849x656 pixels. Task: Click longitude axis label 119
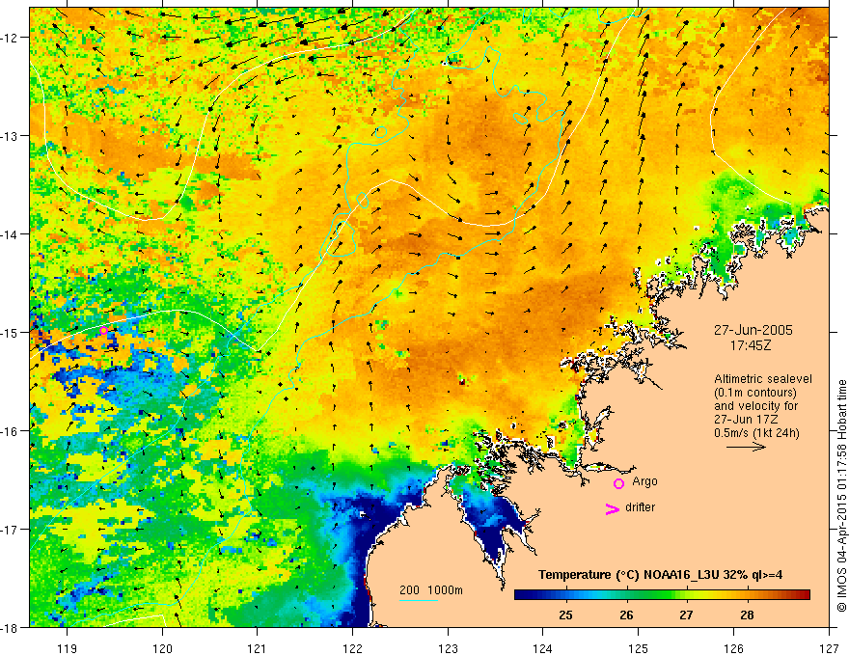[x=68, y=648]
